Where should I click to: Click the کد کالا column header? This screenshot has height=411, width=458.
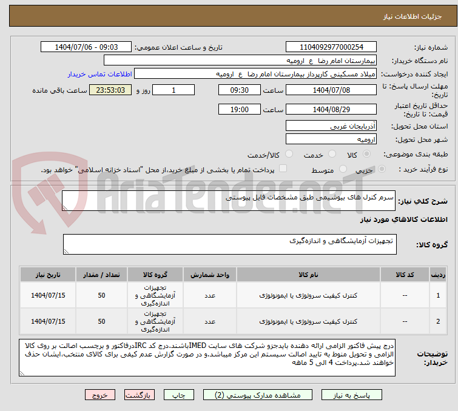(x=405, y=275)
